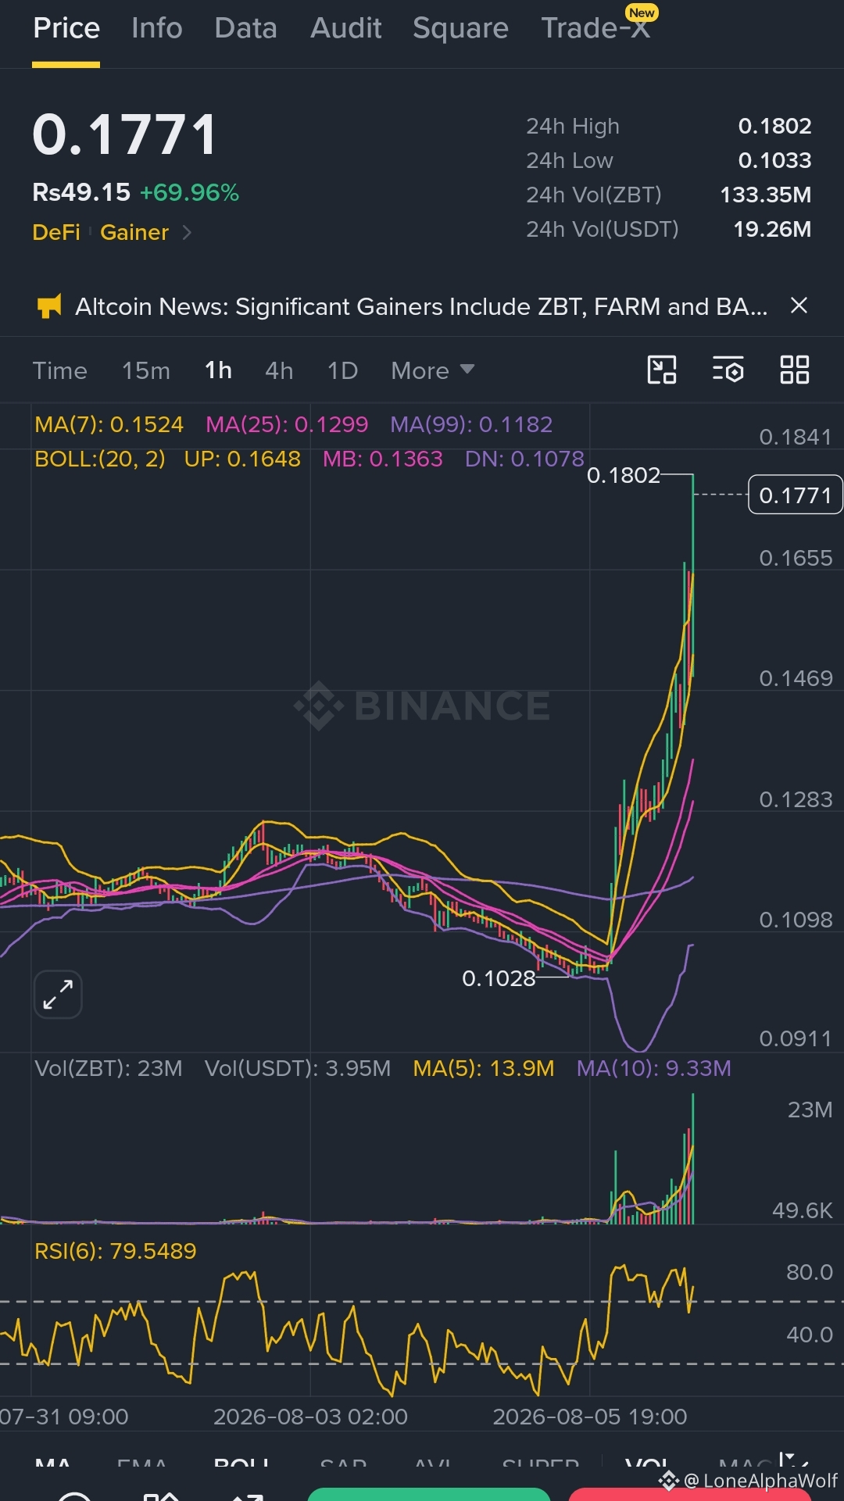Select the 1h chart interval

click(x=218, y=370)
